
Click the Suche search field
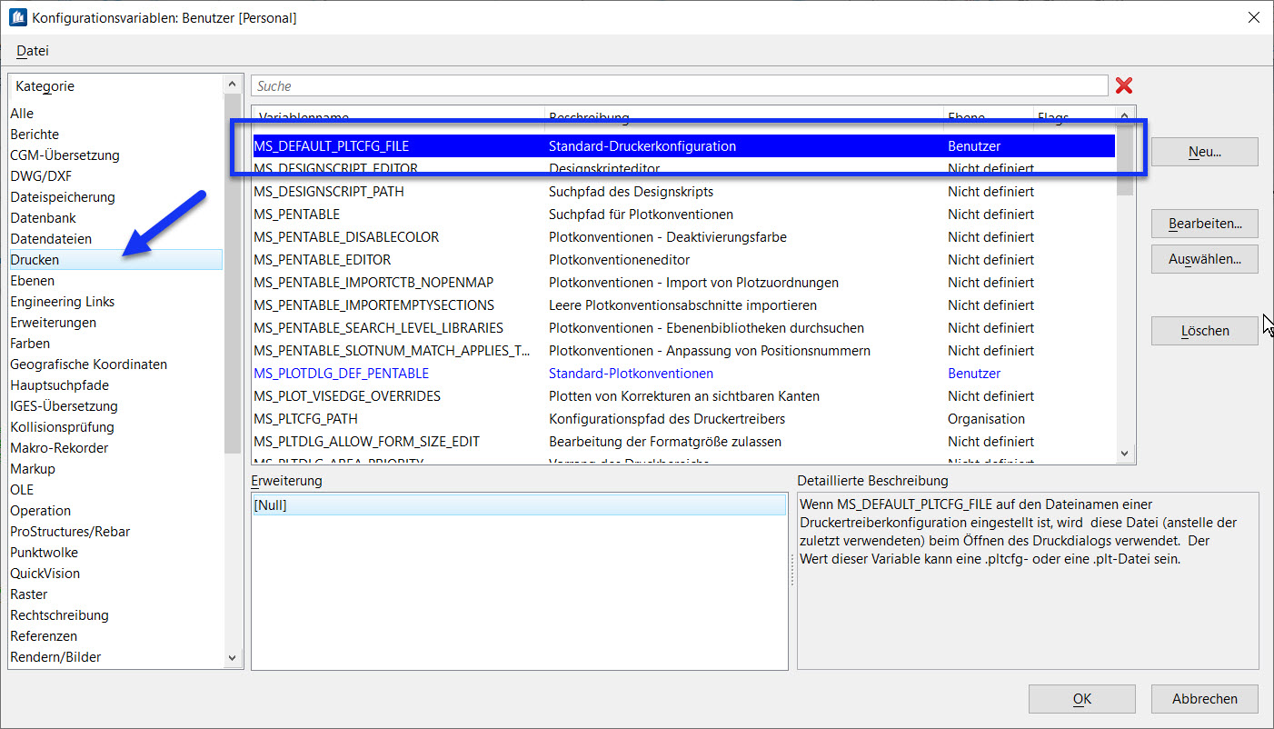click(x=679, y=85)
